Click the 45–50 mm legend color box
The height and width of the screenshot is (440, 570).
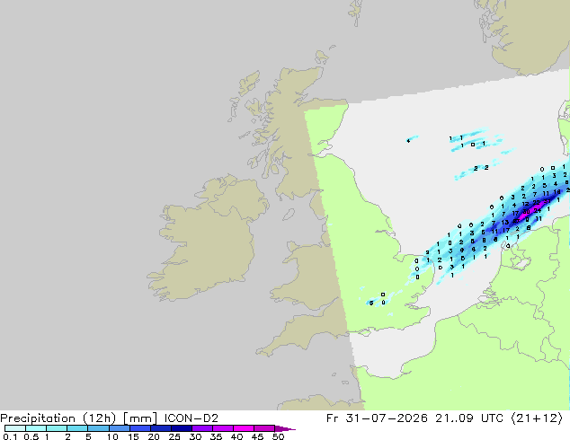(264, 428)
